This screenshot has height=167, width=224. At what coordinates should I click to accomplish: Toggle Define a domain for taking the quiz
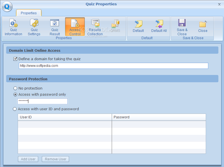(15, 59)
